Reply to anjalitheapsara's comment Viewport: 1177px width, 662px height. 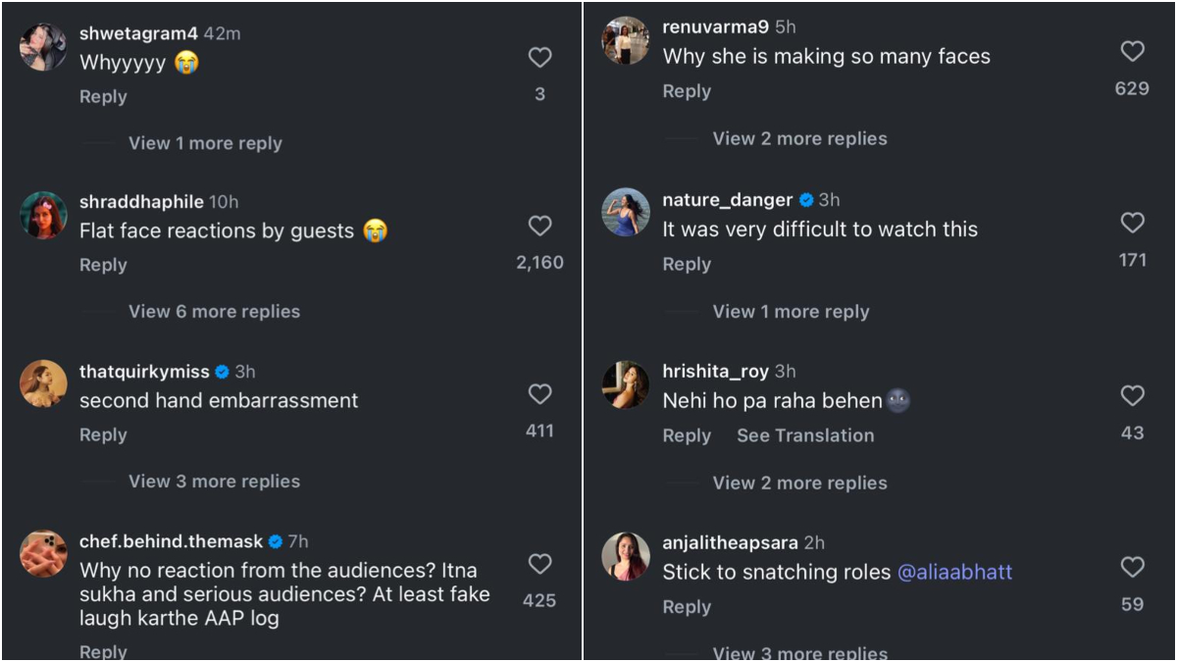(x=687, y=606)
